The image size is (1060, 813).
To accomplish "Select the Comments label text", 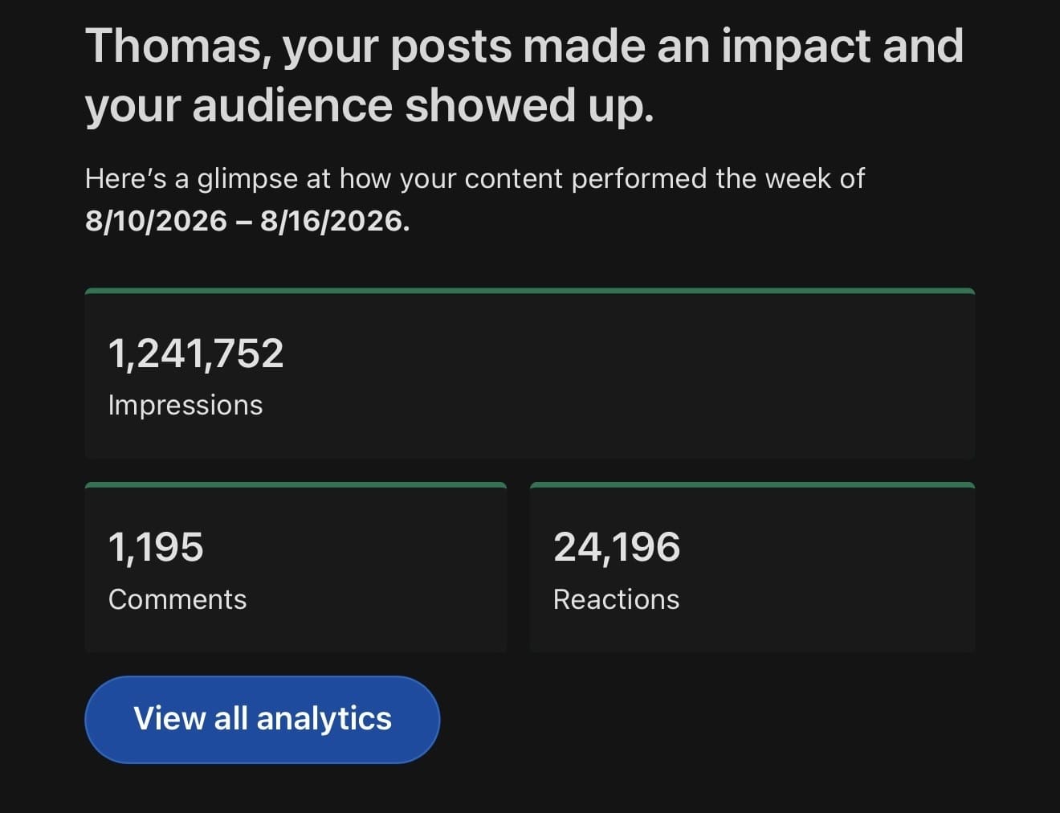I will (x=177, y=599).
